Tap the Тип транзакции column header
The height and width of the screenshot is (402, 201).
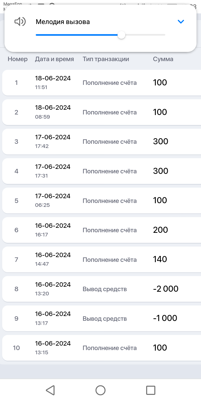(x=106, y=59)
